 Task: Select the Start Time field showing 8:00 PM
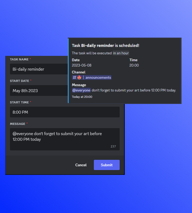point(65,112)
